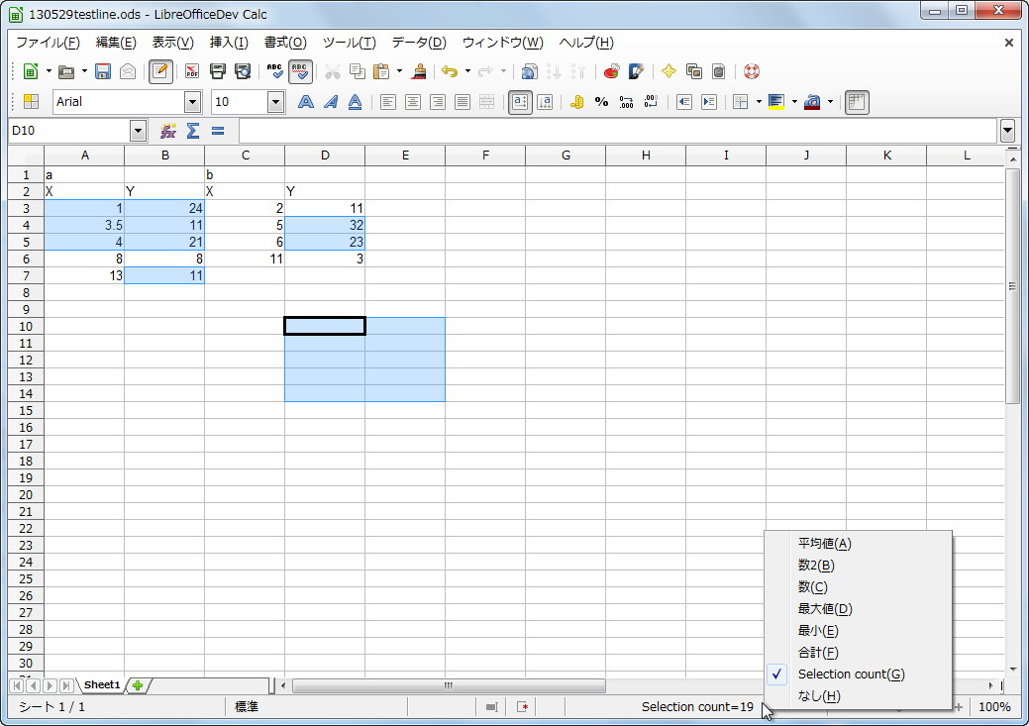Toggle grid lines for sheet
1029x726 pixels.
pyautogui.click(x=857, y=102)
